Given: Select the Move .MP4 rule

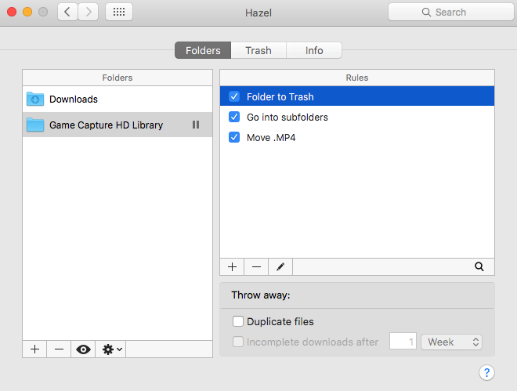Looking at the screenshot, I should click(x=357, y=137).
